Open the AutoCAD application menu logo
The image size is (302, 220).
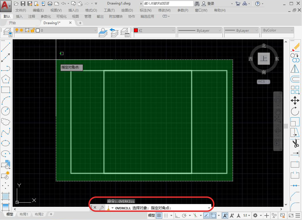click(6, 6)
